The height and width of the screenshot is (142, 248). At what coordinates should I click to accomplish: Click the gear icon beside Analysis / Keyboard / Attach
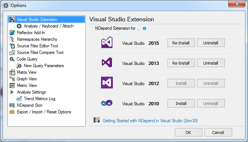point(19,26)
